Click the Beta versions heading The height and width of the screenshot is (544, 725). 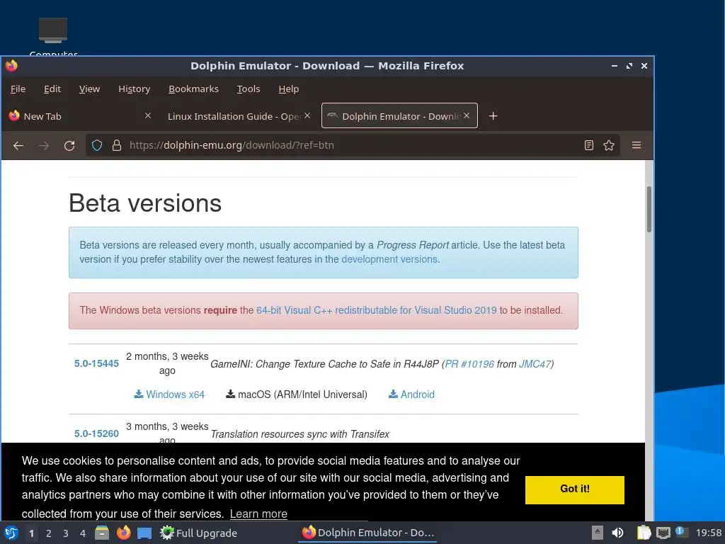(145, 203)
